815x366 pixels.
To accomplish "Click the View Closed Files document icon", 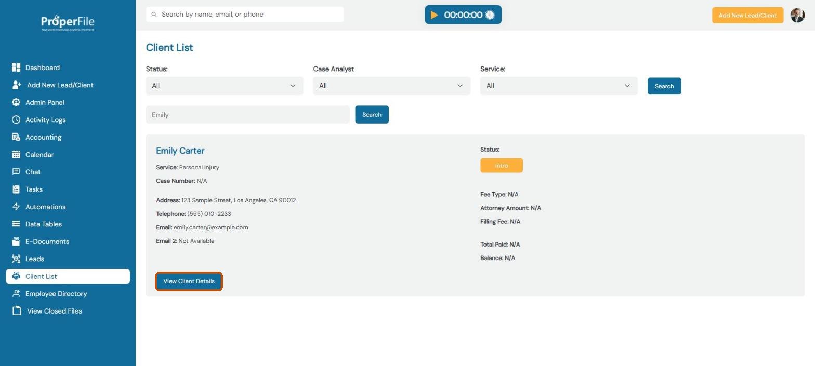I will click(17, 311).
